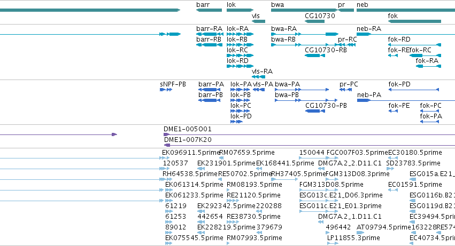The image size is (455, 246).
Task: Click EST RH64538.5prime
Action: tap(190, 174)
